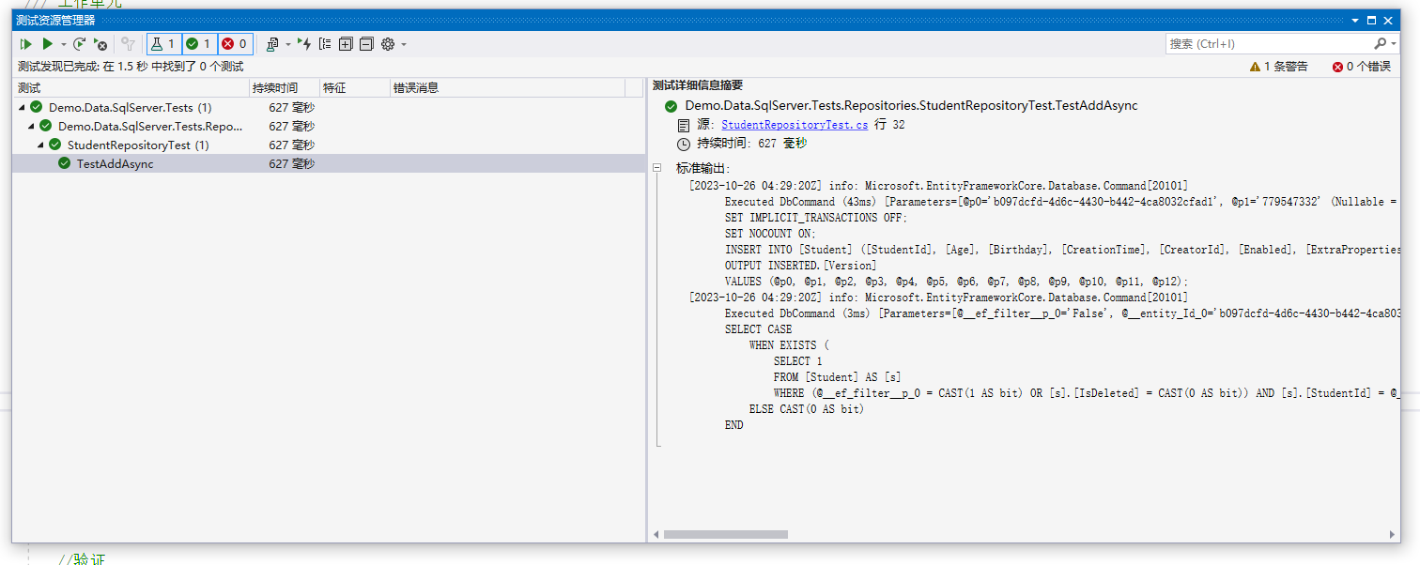Open the playlist flask icon

[x=272, y=44]
